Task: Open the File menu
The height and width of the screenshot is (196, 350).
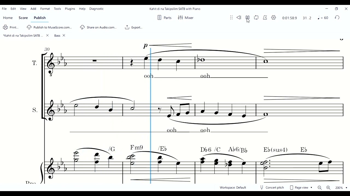Action: tap(4, 9)
